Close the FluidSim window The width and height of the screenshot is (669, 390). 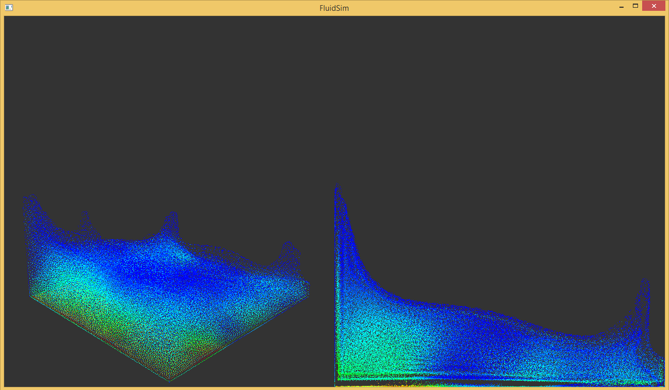(x=654, y=6)
